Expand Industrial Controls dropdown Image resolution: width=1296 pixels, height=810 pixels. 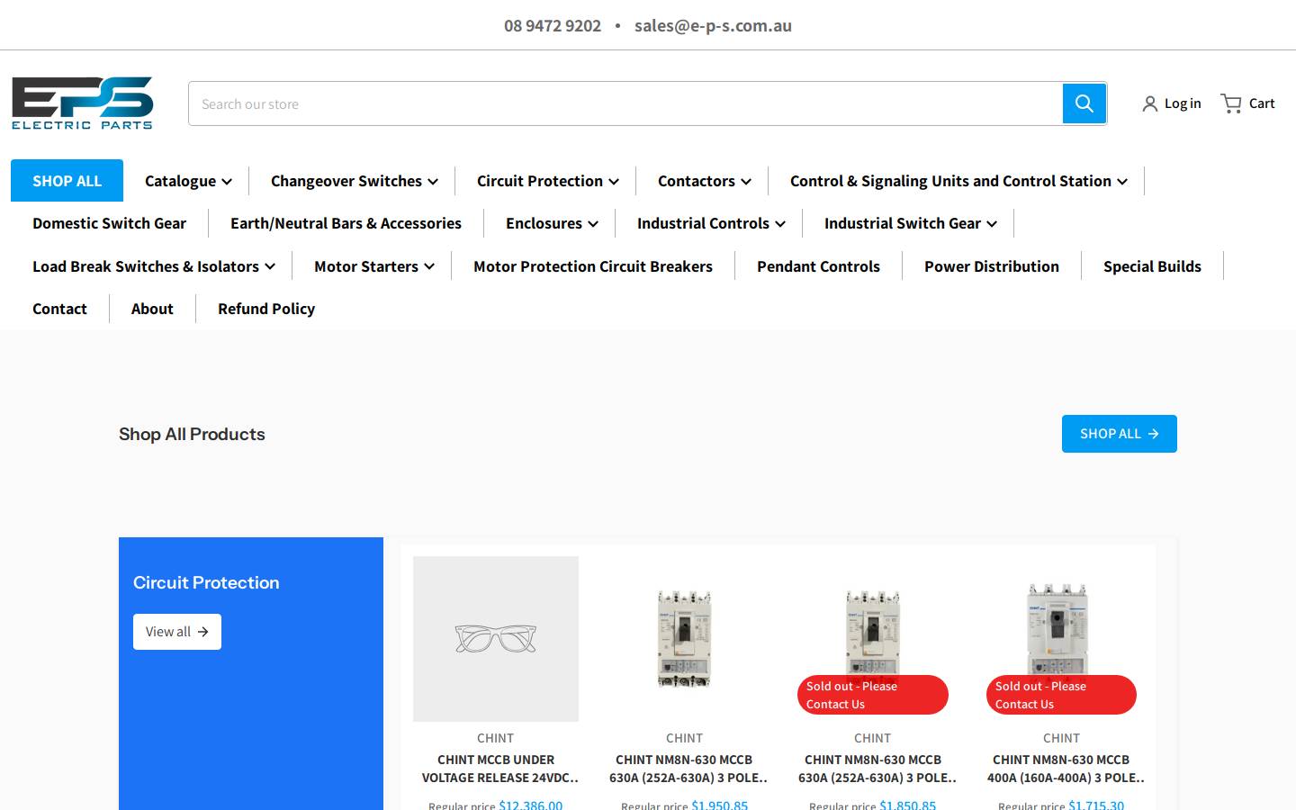click(711, 223)
